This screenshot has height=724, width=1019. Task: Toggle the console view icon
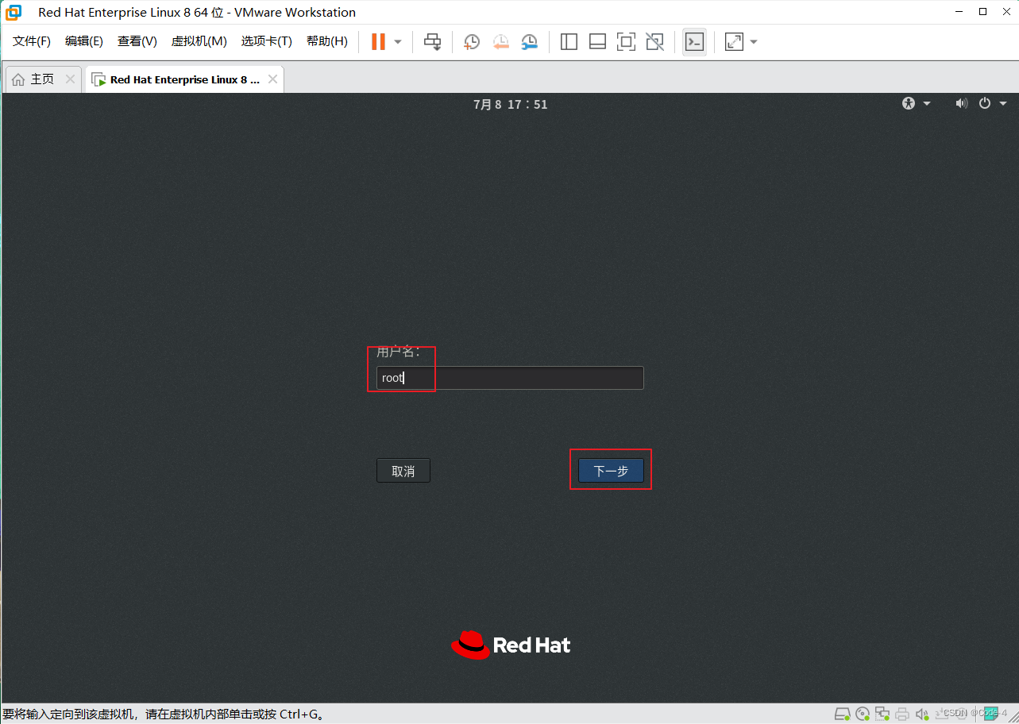694,41
